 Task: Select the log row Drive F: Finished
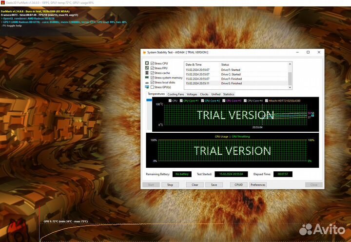pos(236,79)
